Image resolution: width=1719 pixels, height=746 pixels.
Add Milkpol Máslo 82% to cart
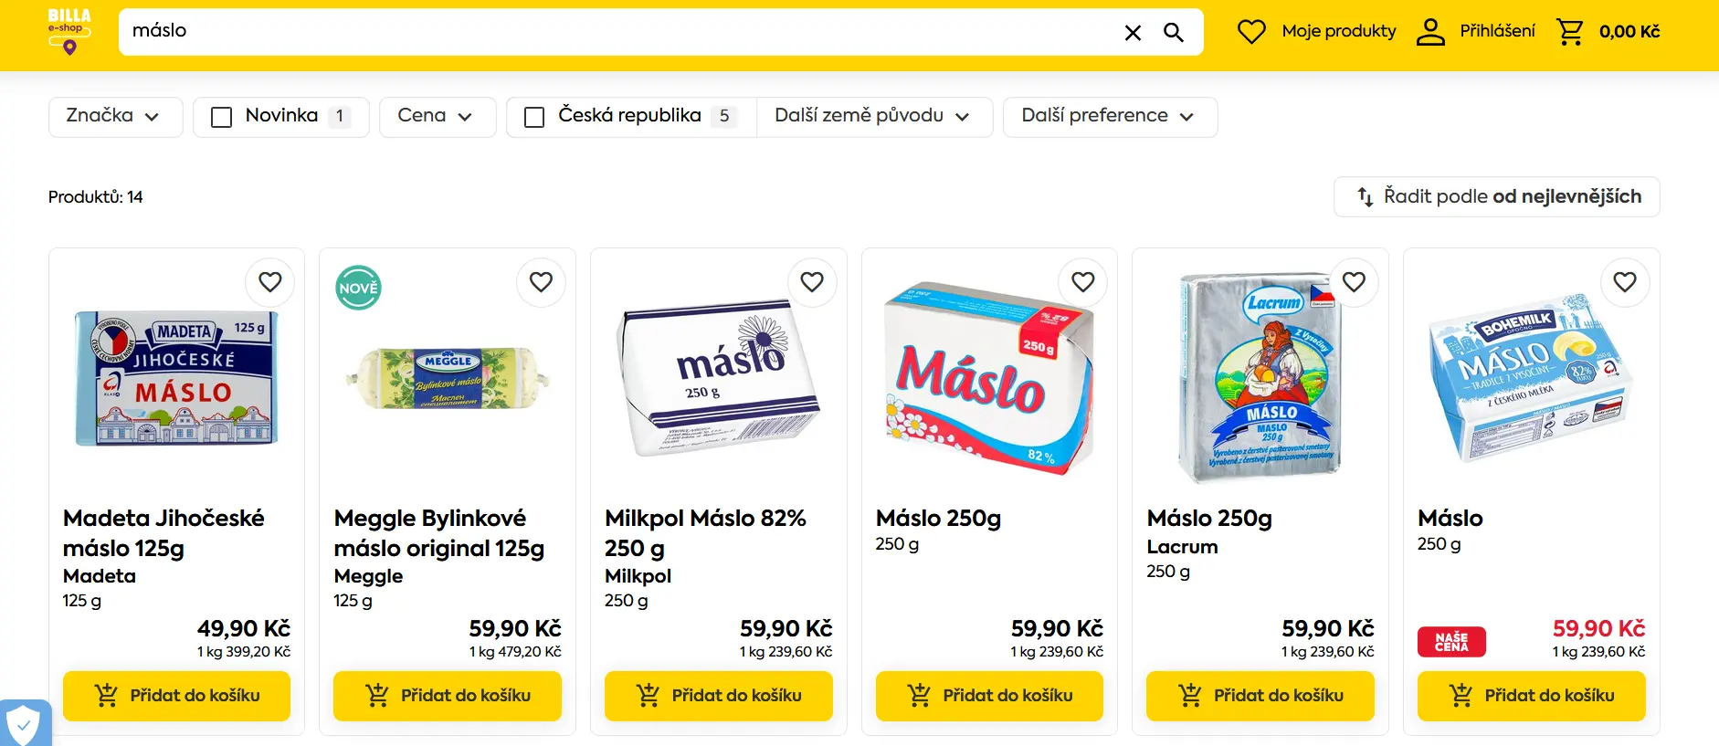click(718, 696)
